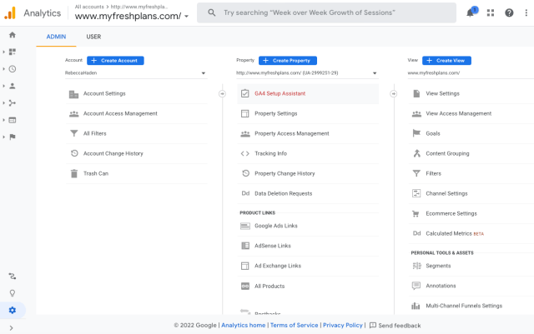This screenshot has width=534, height=334.
Task: Click the GA4 Setup Assistant checkbox icon
Action: pos(244,93)
